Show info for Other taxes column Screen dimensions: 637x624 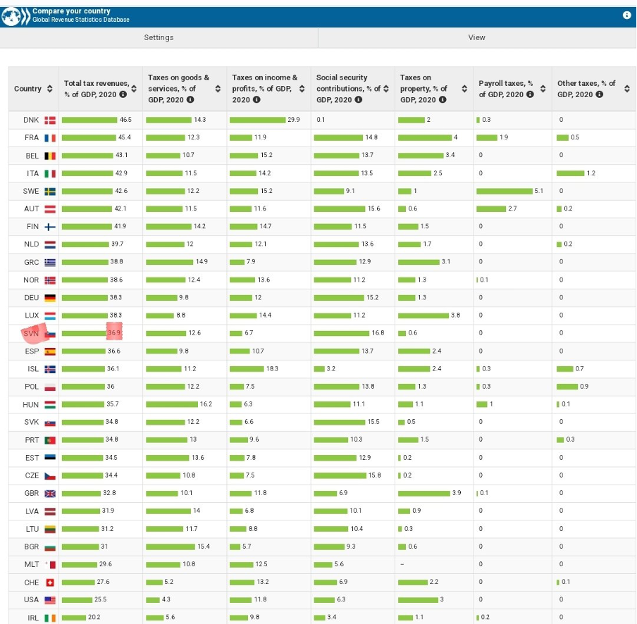coord(599,94)
